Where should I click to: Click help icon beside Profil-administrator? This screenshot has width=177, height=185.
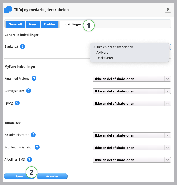pos(37,147)
